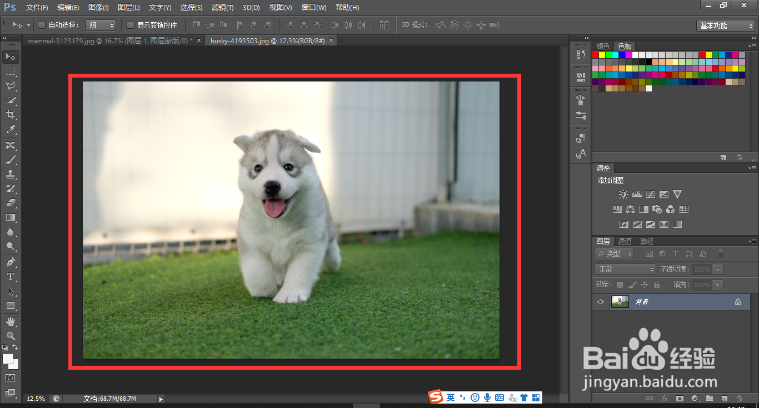Pick the red swatch in Swatches panel
Screen dimensions: 759x408
tap(596, 55)
